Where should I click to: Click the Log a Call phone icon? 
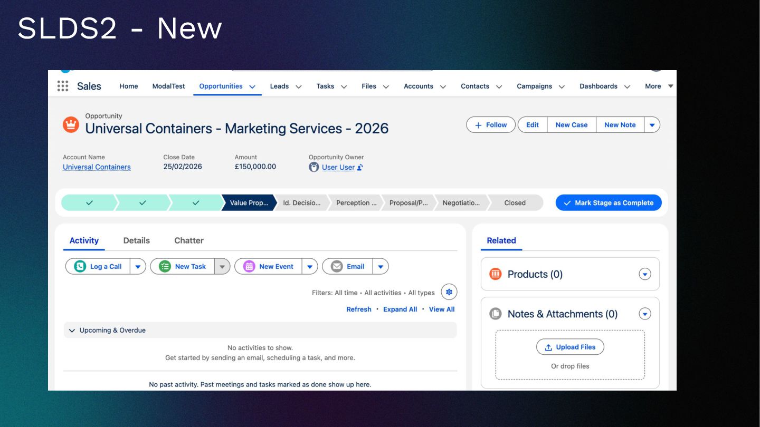[80, 266]
